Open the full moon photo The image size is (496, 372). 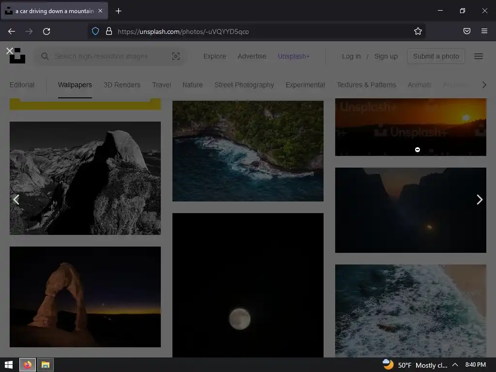pyautogui.click(x=248, y=285)
